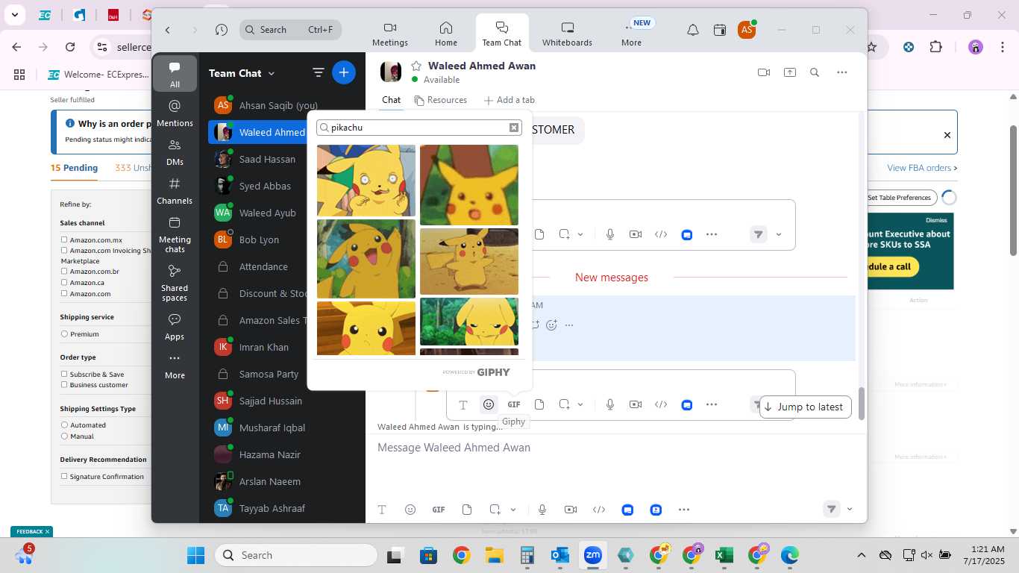This screenshot has width=1019, height=573.
Task: Check Amazon.com sales channel
Action: pos(64,293)
